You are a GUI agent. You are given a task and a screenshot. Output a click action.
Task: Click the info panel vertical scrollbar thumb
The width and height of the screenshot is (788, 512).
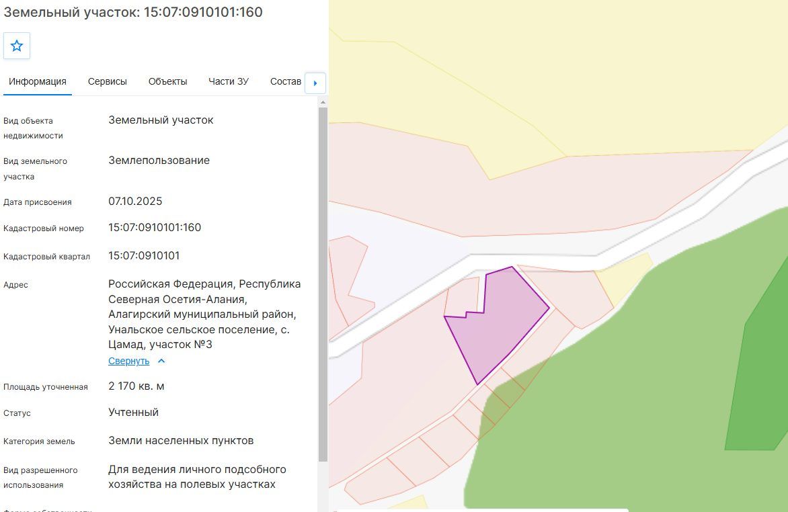pos(323,284)
